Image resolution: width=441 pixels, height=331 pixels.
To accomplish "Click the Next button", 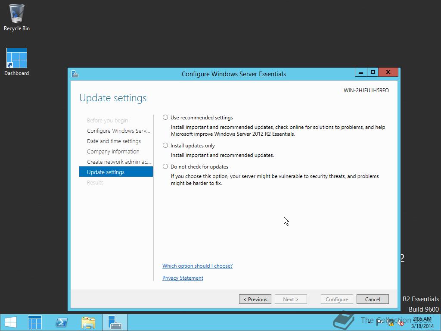I will 291,299.
